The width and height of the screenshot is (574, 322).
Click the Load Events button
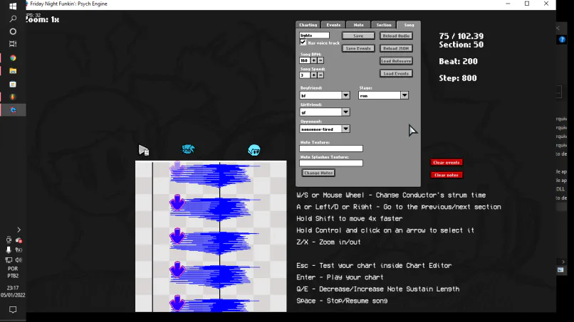click(396, 73)
